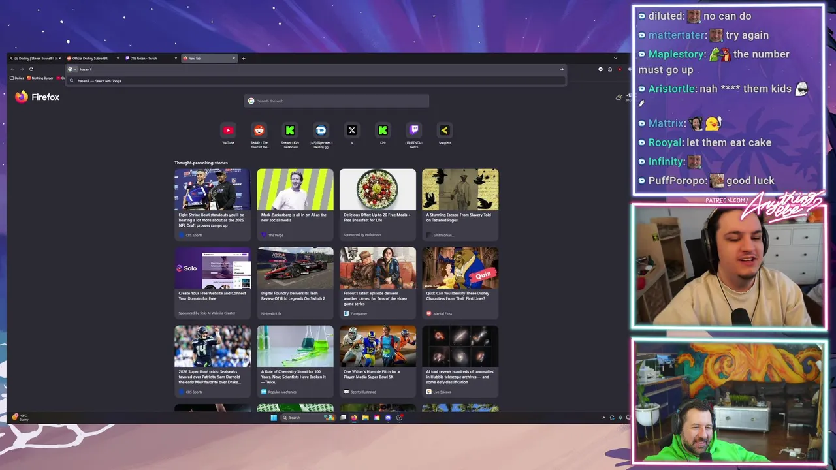The width and height of the screenshot is (836, 470).
Task: Open Eight Shrine Bowl standouts story
Action: [212, 204]
